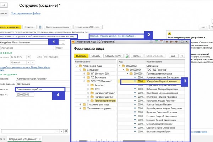Collapse the 000000001 Сотрудники group in list
This screenshot has height=142, width=213.
120,66
